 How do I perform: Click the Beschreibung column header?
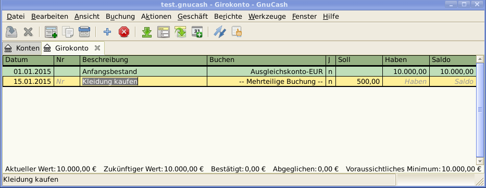[x=143, y=60]
